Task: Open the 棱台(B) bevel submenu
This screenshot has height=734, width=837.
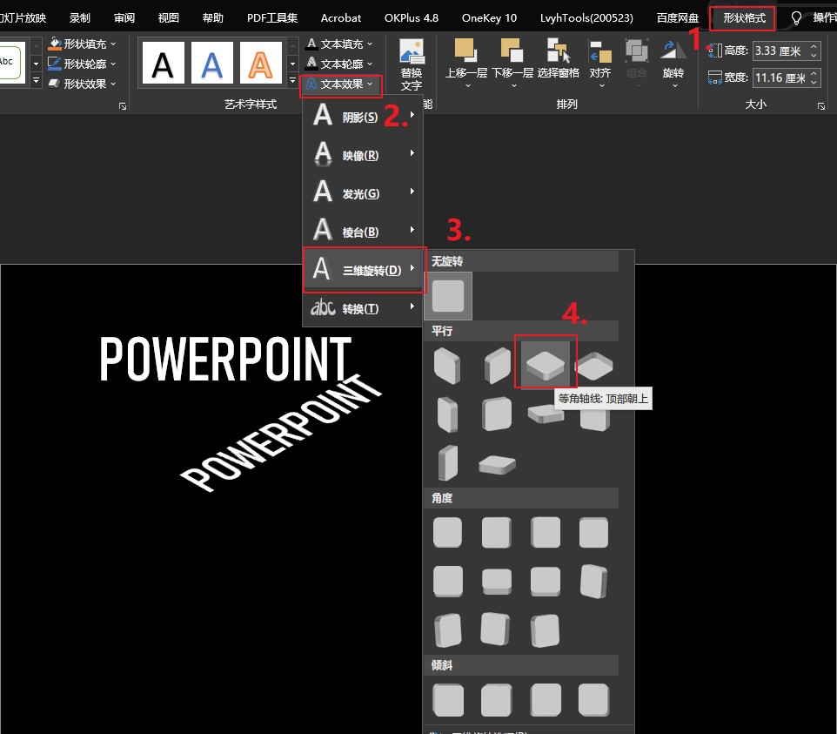Action: [x=363, y=231]
